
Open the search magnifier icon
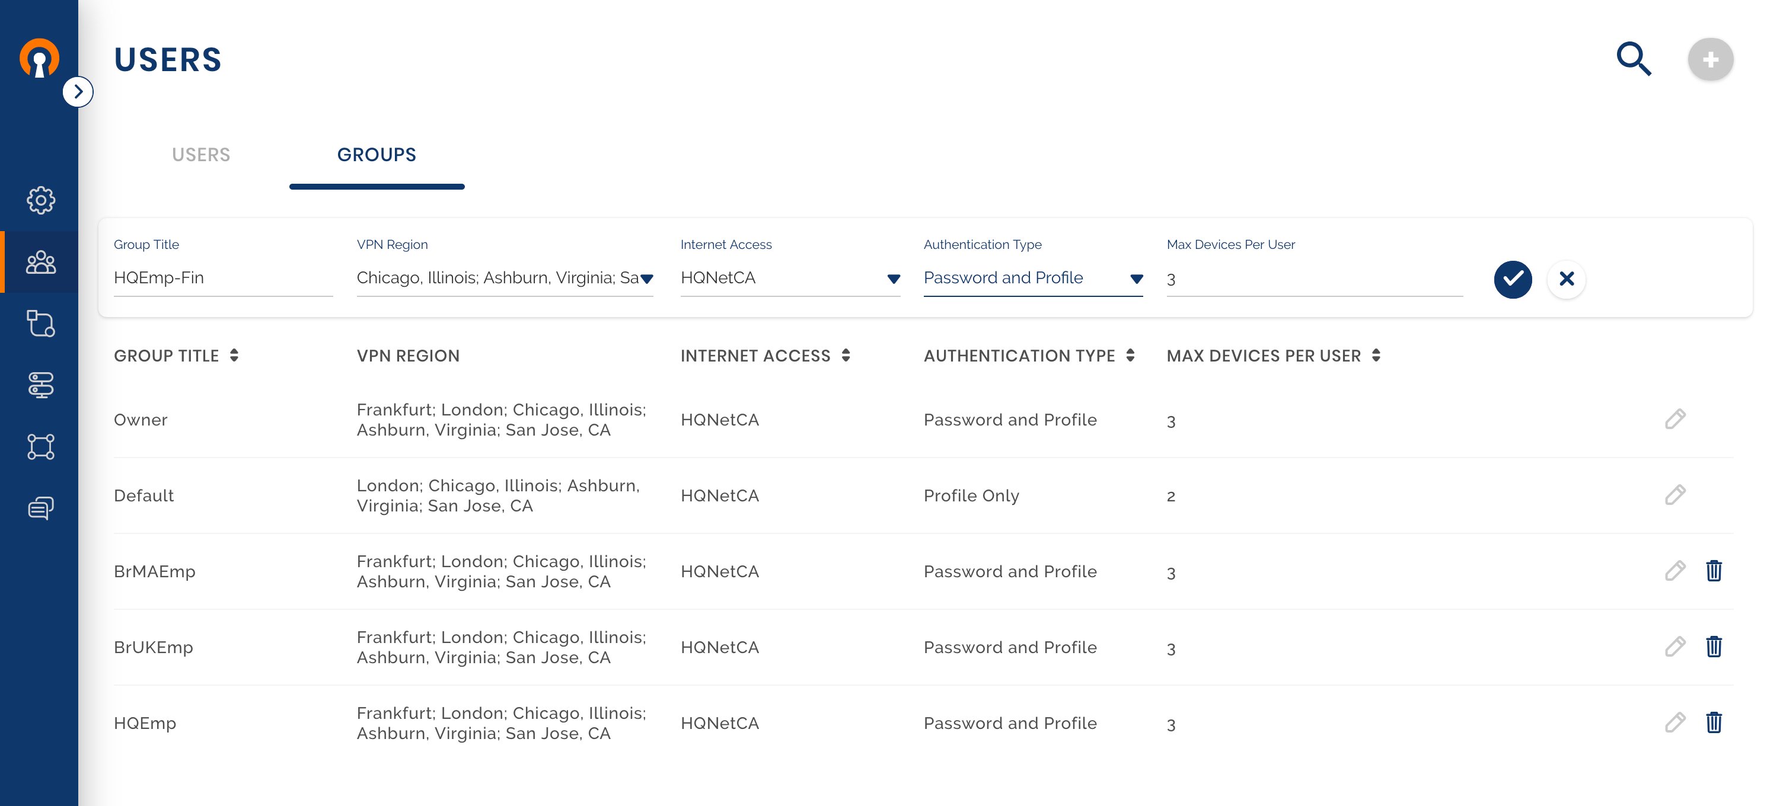[x=1633, y=60]
